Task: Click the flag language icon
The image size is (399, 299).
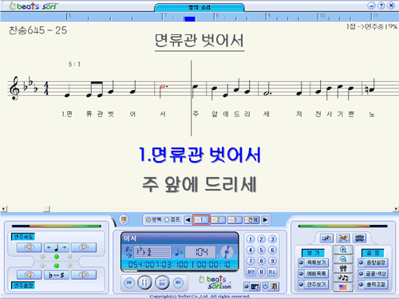Action: tap(343, 287)
